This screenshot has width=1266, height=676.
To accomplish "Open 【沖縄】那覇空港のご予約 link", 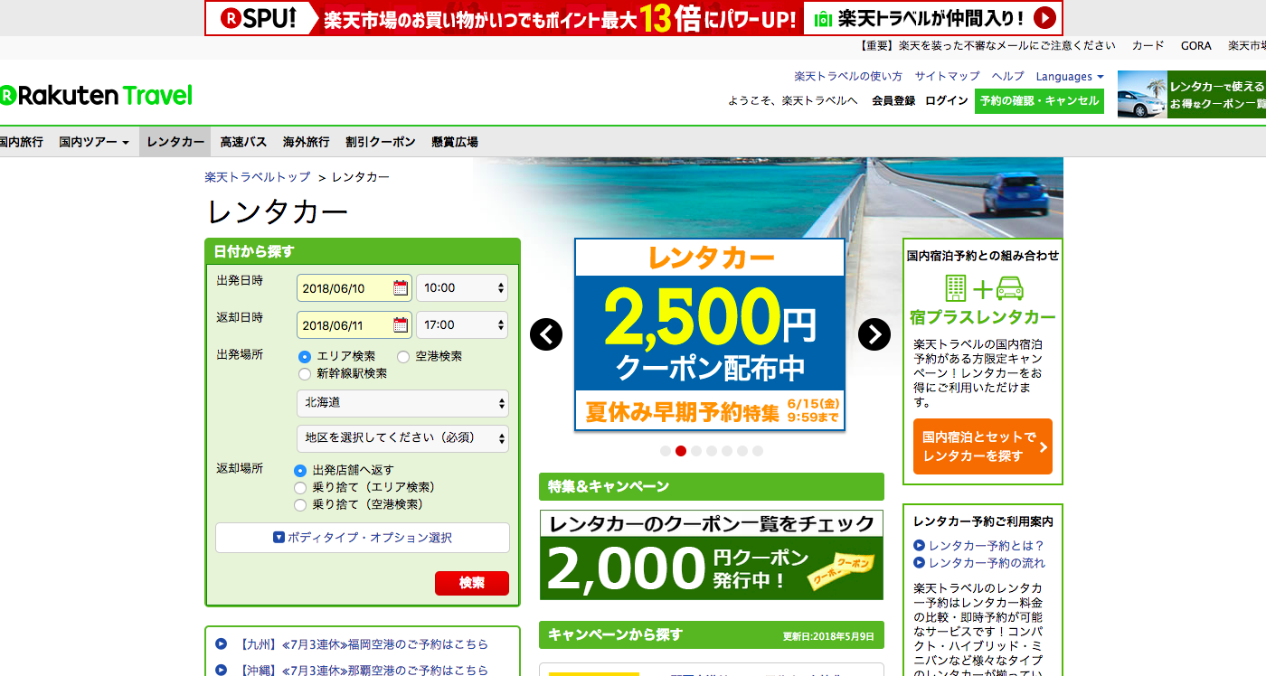I will point(363,671).
